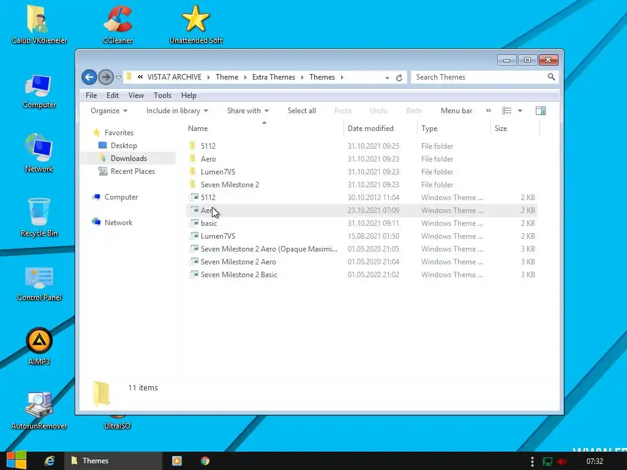
Task: Open the Start button
Action: click(x=17, y=461)
